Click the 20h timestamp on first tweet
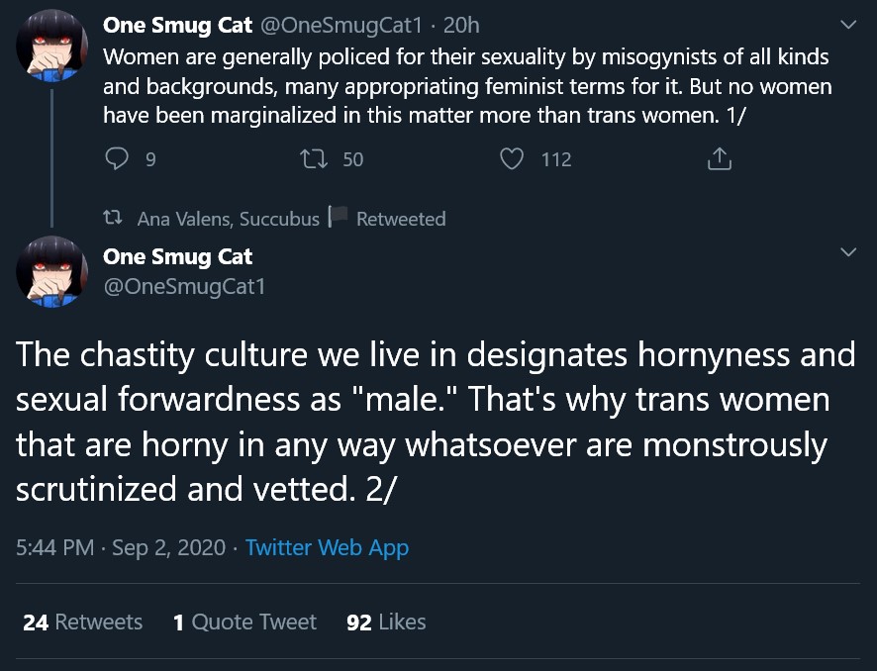 click(x=461, y=27)
